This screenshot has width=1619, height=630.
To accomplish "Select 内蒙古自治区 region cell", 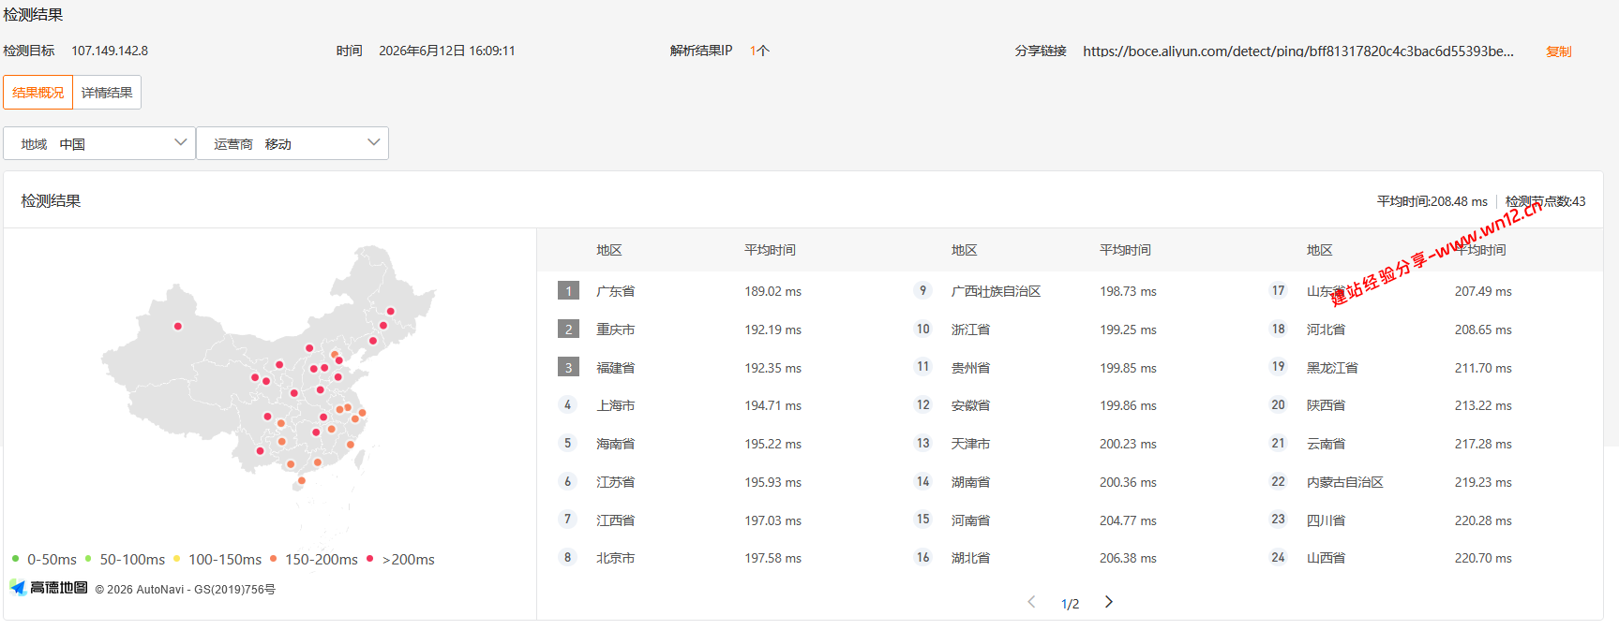I will pyautogui.click(x=1345, y=482).
